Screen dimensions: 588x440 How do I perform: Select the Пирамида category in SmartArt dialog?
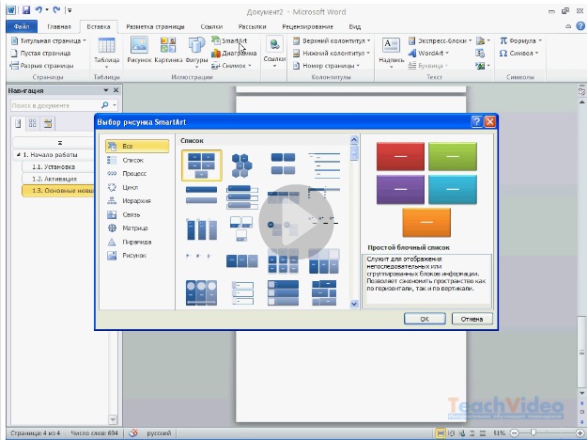click(x=137, y=243)
